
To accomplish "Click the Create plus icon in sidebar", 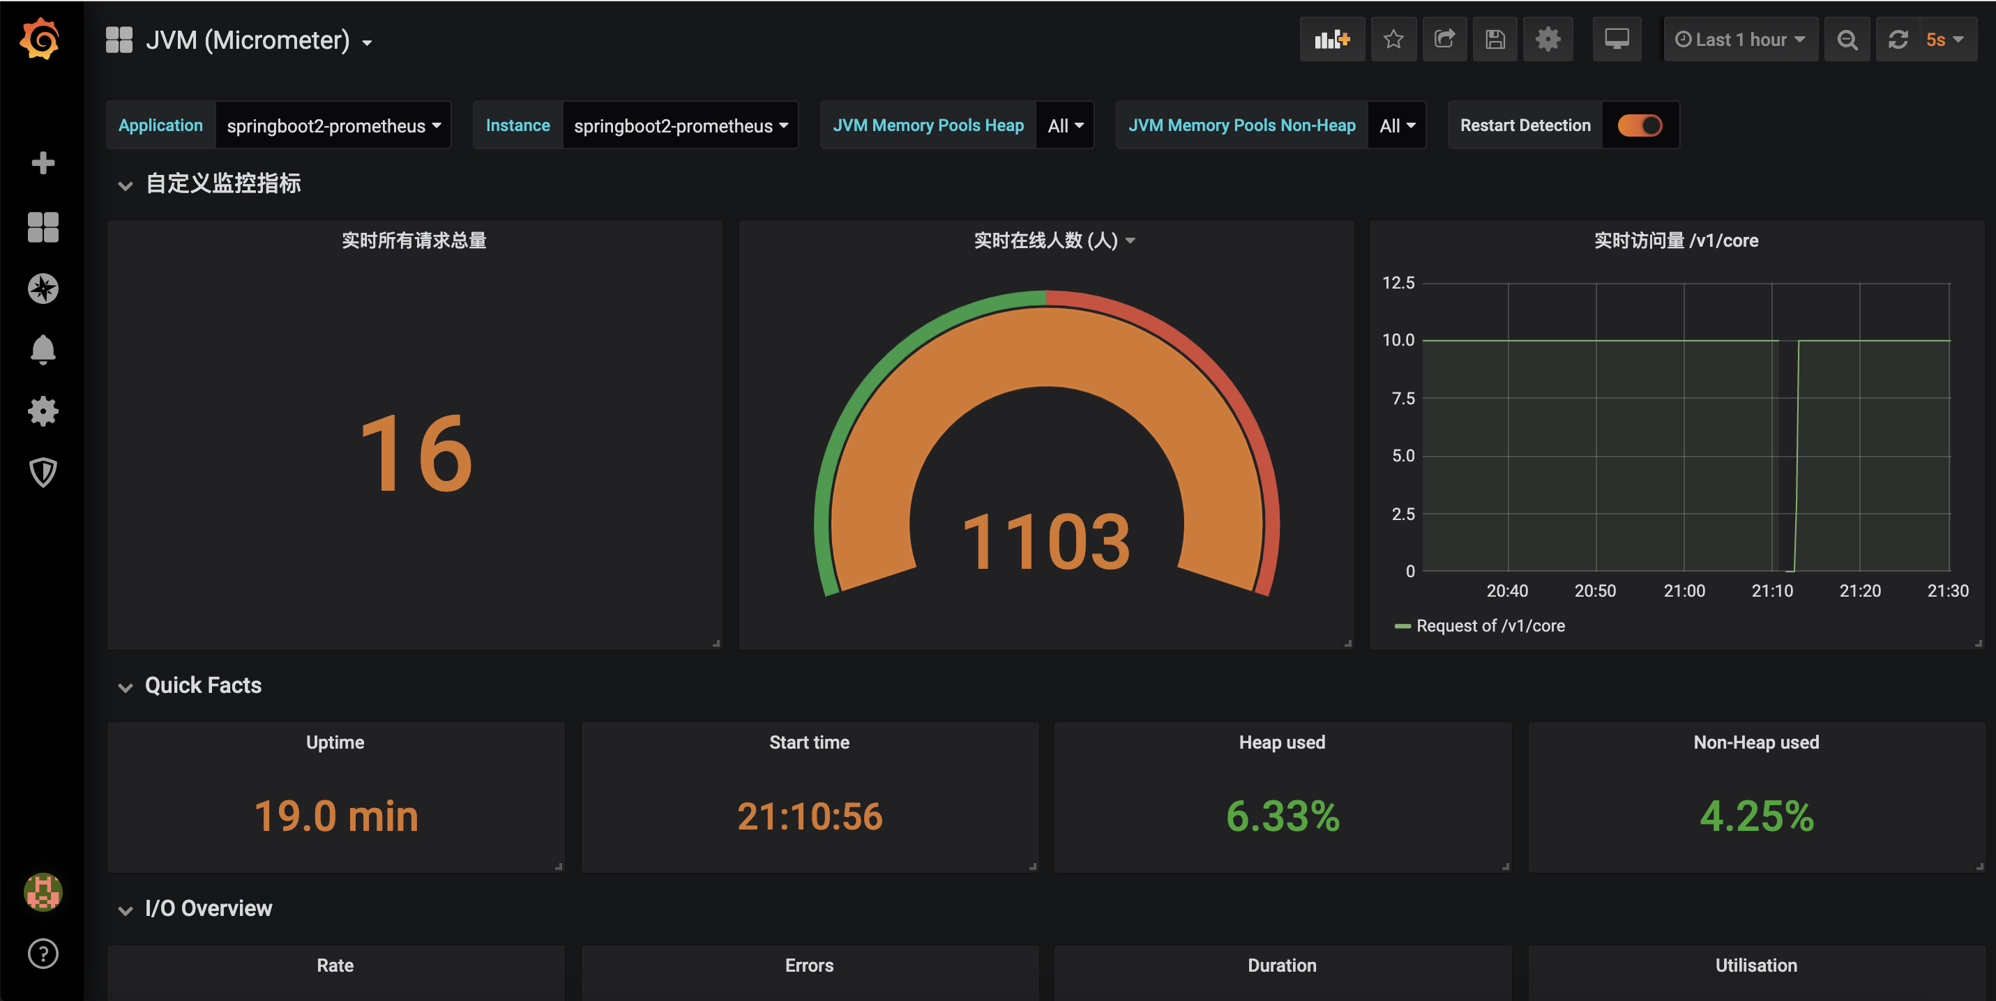I will [x=43, y=162].
